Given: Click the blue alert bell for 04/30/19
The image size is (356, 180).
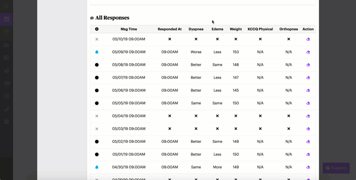Looking at the screenshot, I should pyautogui.click(x=97, y=167).
